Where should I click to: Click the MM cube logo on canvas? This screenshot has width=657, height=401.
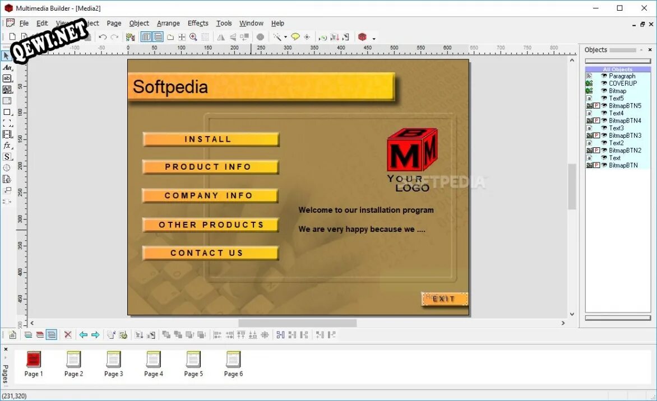pyautogui.click(x=412, y=150)
